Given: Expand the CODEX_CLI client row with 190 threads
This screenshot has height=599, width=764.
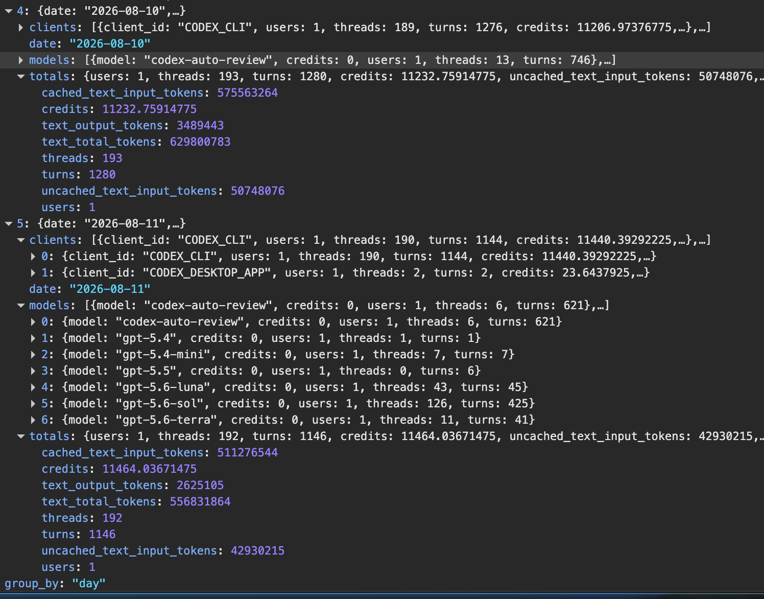Looking at the screenshot, I should pos(33,256).
